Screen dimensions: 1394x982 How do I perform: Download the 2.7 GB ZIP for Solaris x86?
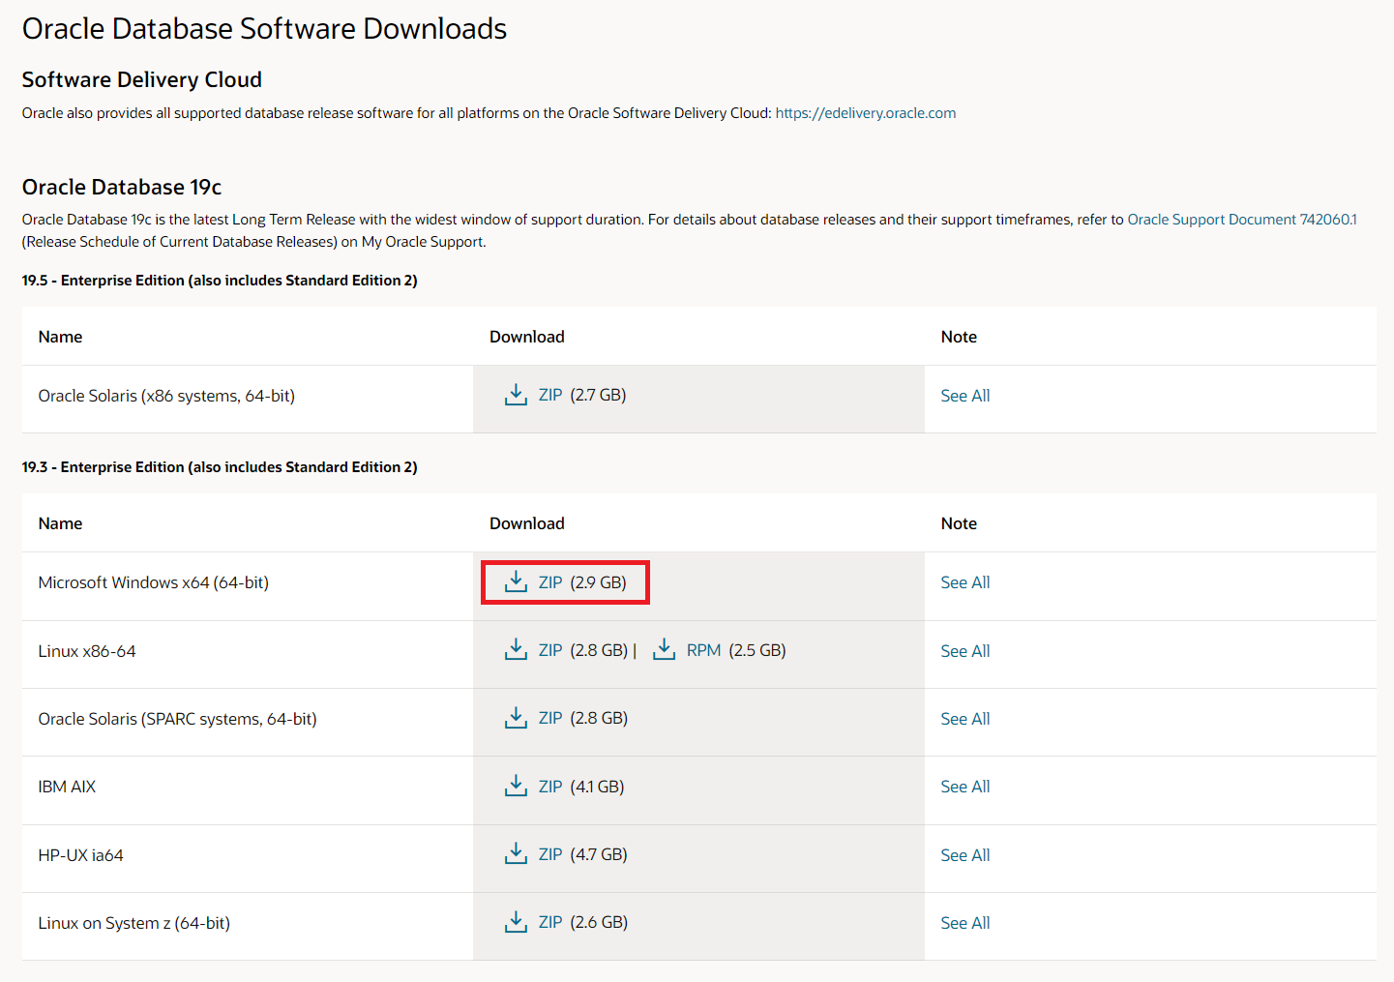click(550, 395)
